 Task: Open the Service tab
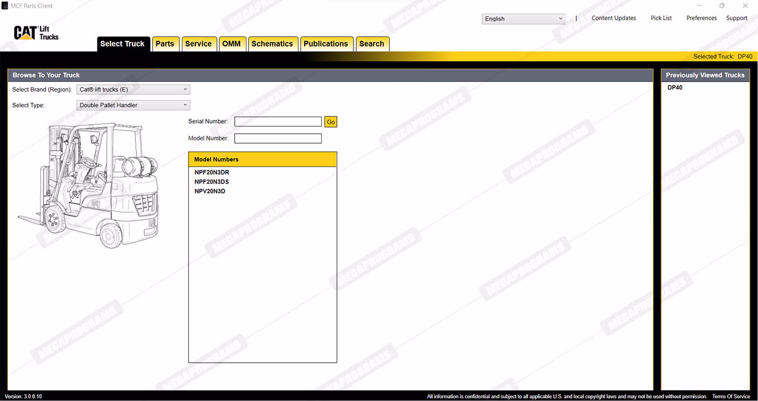pos(198,44)
